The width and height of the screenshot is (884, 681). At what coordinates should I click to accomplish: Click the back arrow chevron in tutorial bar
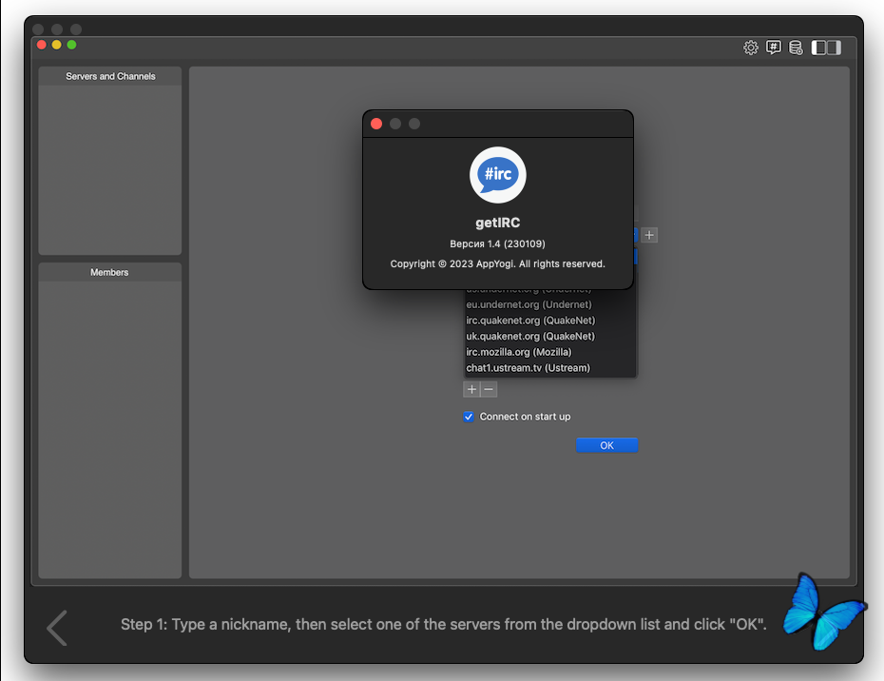tap(57, 628)
